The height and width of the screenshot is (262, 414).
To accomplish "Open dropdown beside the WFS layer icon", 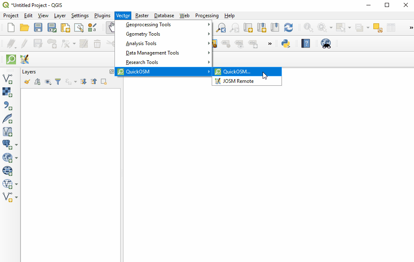I will [16, 184].
